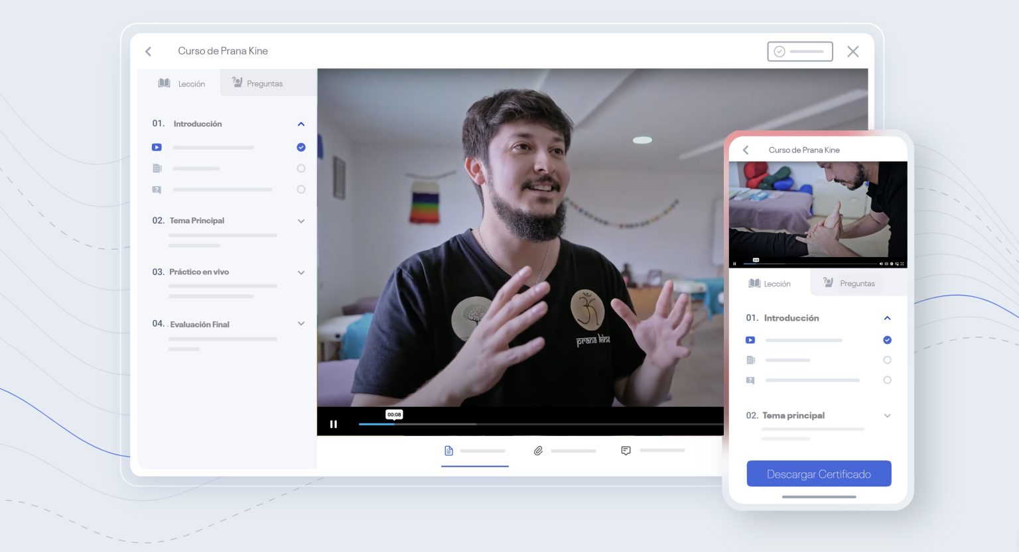1019x552 pixels.
Task: Mark the mobile document lesson complete
Action: (887, 360)
